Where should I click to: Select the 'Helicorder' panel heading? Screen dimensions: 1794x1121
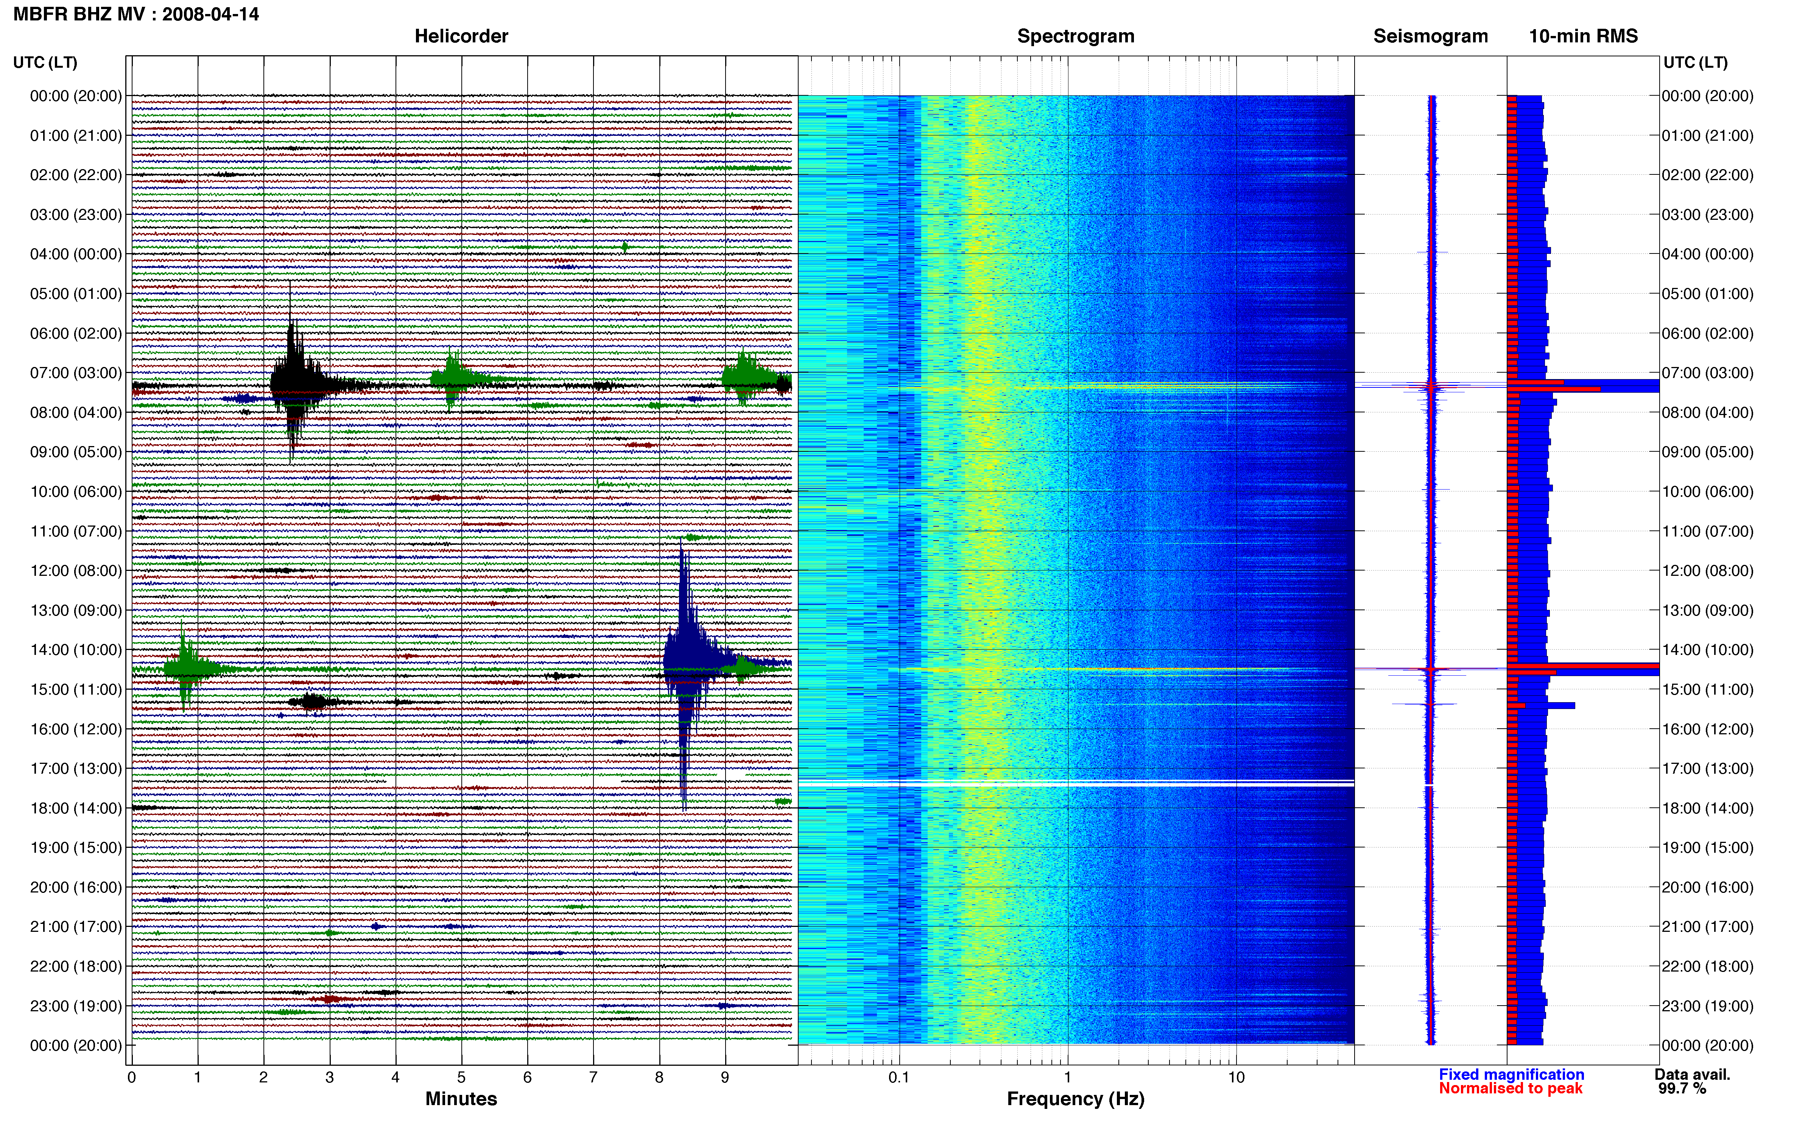461,36
